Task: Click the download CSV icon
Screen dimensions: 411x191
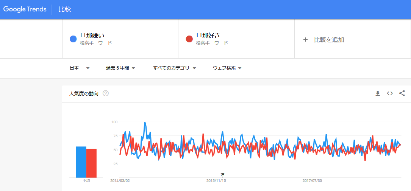Action: (378, 93)
